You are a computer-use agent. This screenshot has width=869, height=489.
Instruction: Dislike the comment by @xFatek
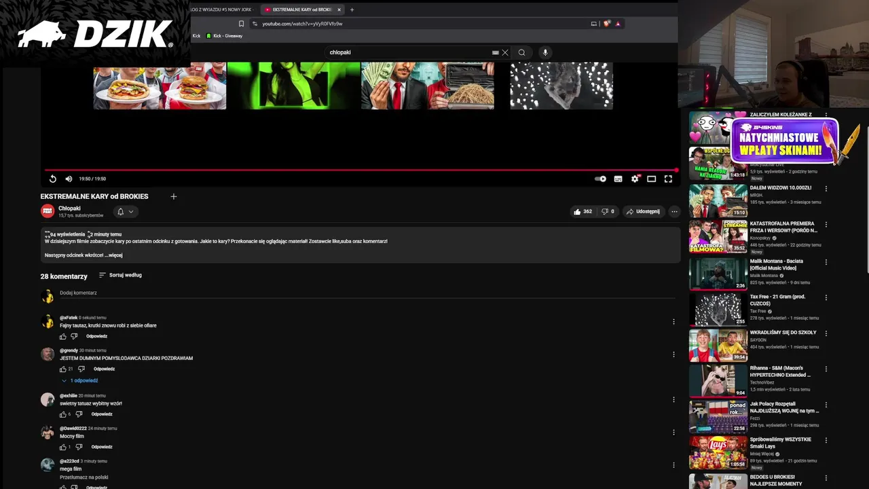pos(75,336)
